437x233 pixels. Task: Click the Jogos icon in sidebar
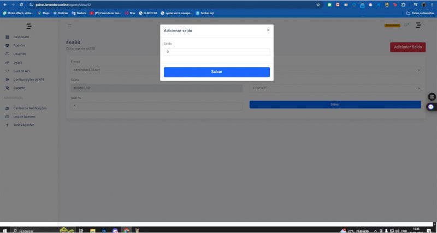[x=7, y=63]
